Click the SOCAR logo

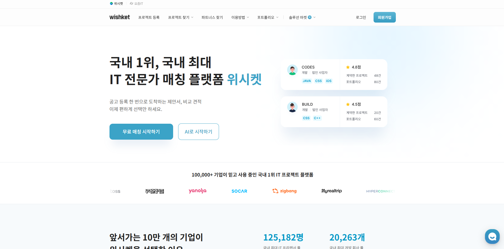click(x=239, y=191)
